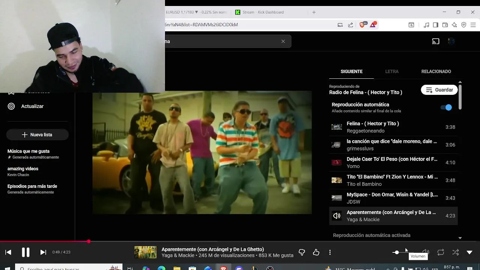Open the Brave Rewards triangle icon

[373, 25]
